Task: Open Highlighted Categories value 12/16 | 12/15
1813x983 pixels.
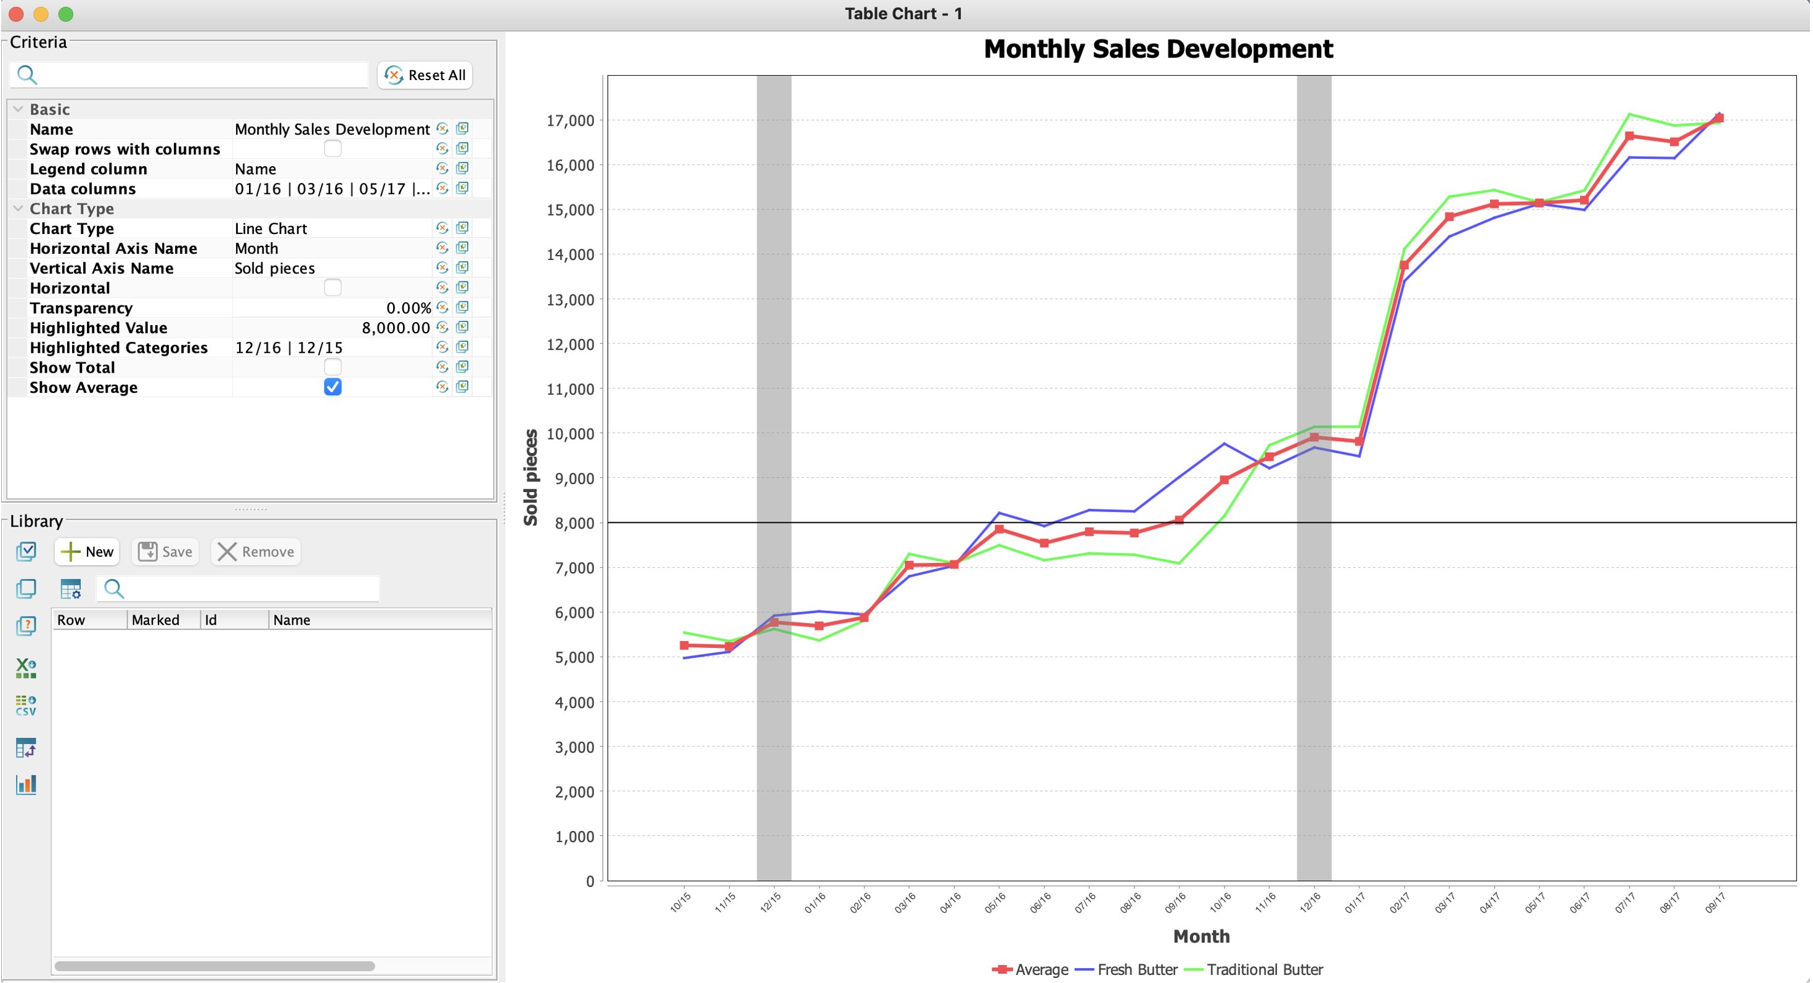Action: tap(332, 347)
